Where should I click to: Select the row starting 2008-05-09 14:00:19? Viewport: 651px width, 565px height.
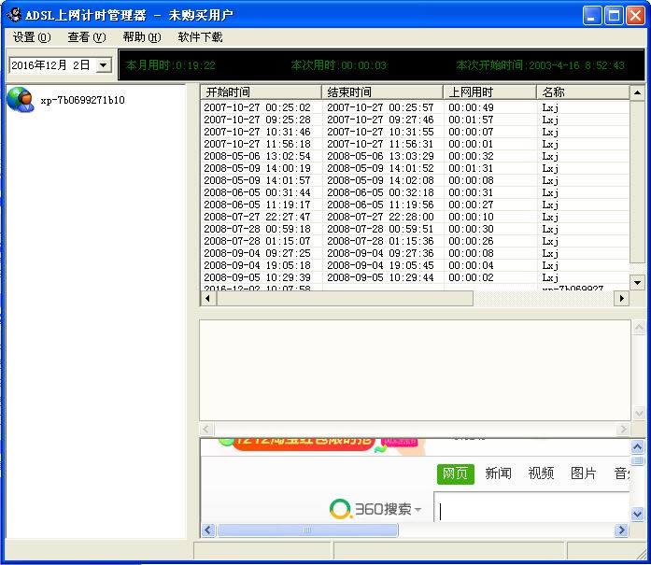point(415,168)
